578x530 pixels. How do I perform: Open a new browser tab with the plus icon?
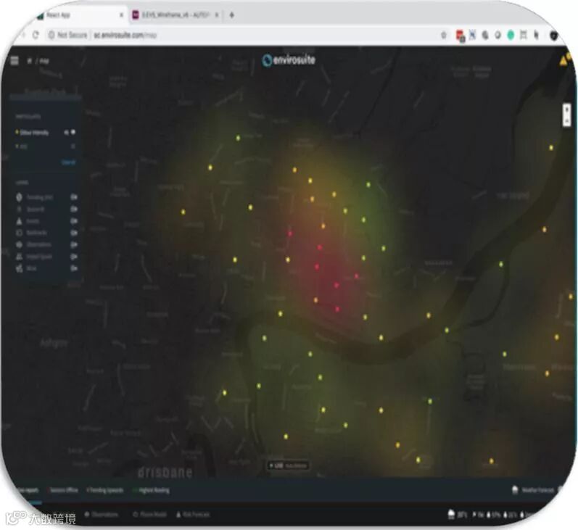(231, 15)
